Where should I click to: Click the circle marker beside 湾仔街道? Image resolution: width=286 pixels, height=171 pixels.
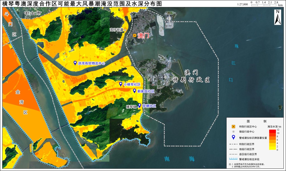(x=125, y=30)
